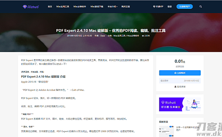Click the 购买正版 link line above introduction
The width and height of the screenshot is (222, 137).
click(x=32, y=72)
